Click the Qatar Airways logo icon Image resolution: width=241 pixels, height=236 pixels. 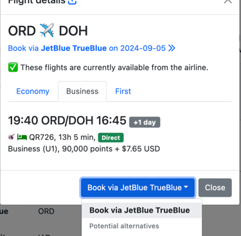pos(12,137)
